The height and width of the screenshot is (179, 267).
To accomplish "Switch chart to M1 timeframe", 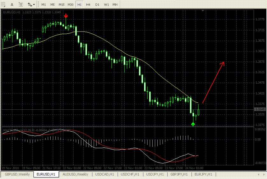I will [x=44, y=4].
